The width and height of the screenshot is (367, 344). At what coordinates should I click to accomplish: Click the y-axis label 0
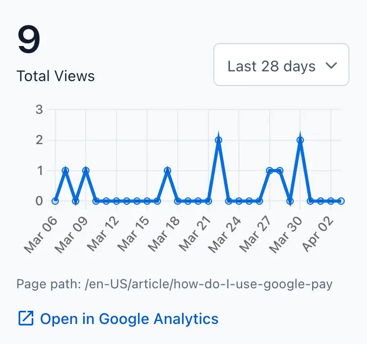39,201
